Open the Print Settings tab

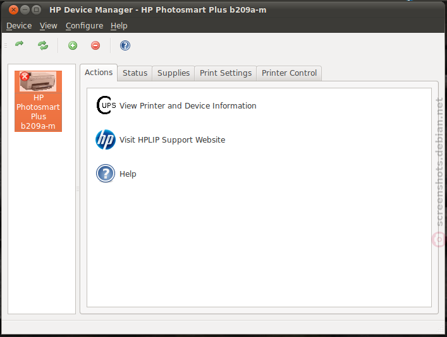226,73
